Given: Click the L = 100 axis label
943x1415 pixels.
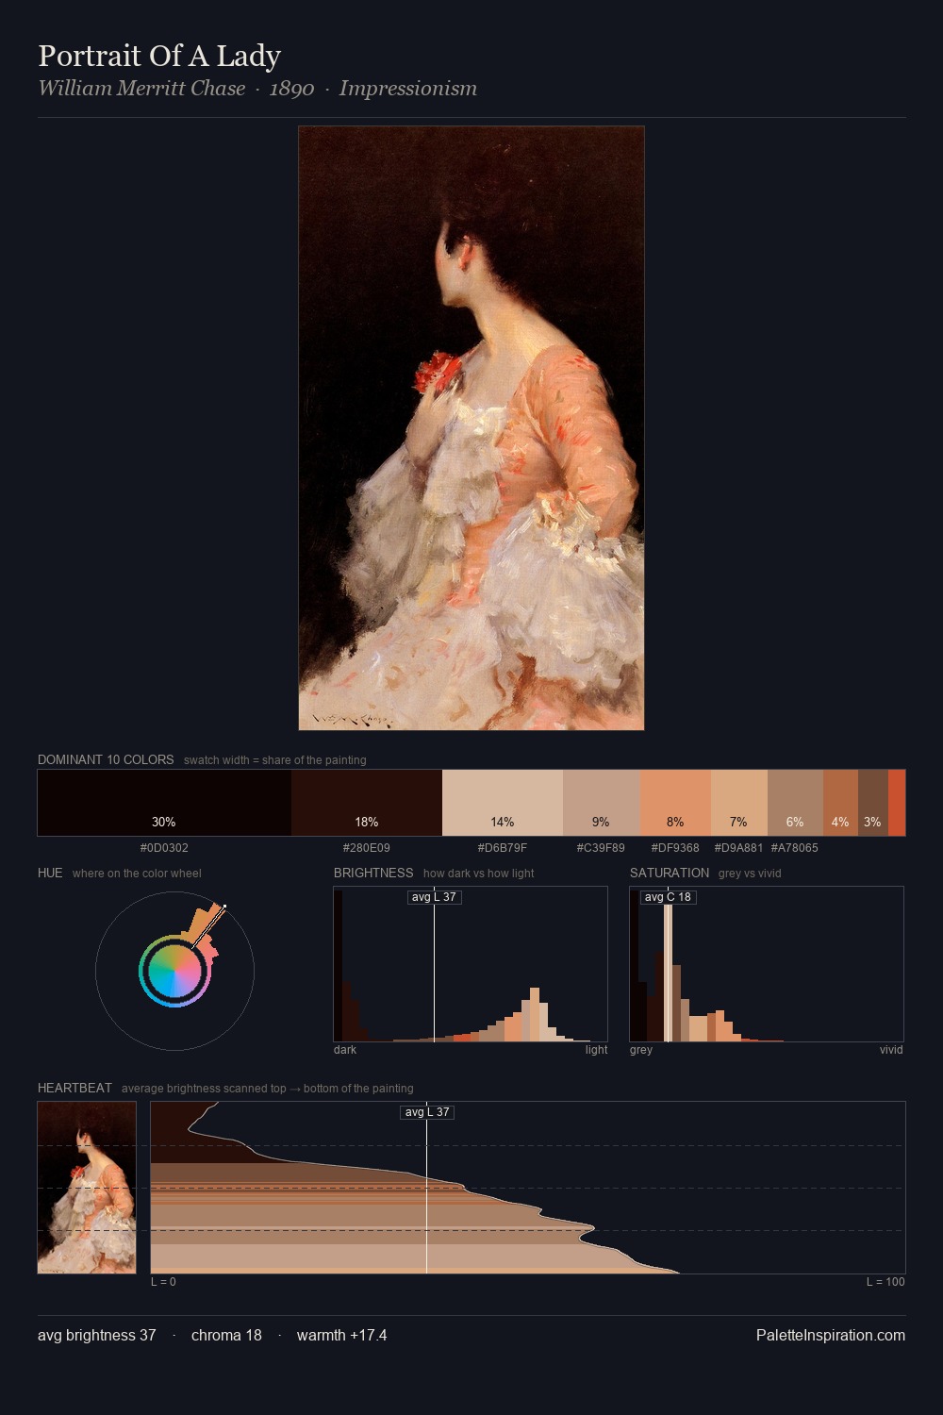Looking at the screenshot, I should (x=885, y=1282).
